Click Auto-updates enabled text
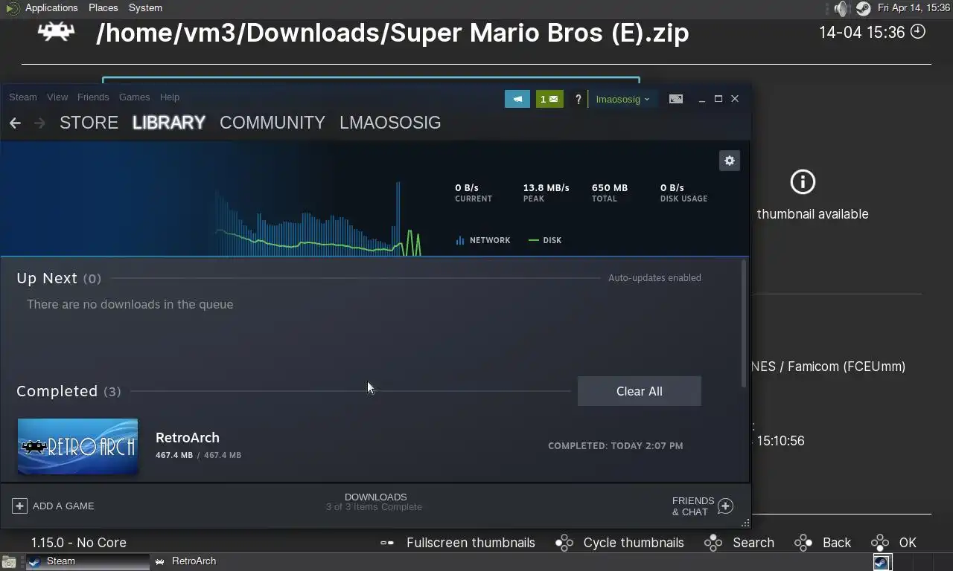This screenshot has width=953, height=571. pyautogui.click(x=654, y=278)
